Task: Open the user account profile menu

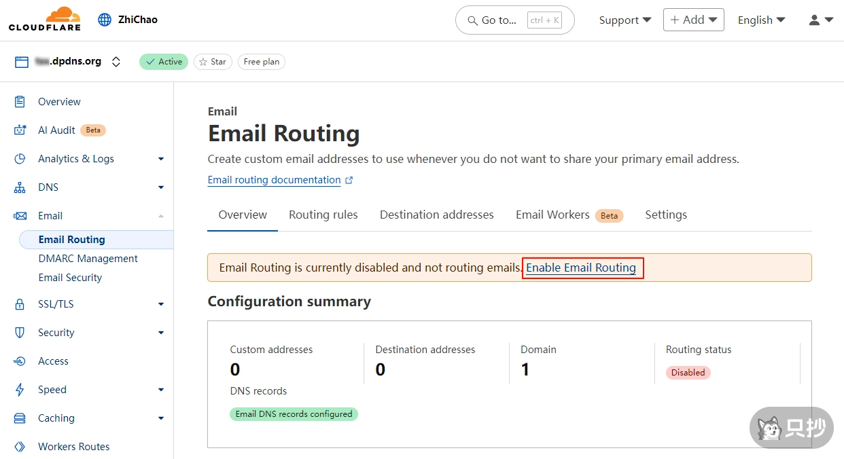Action: coord(820,20)
